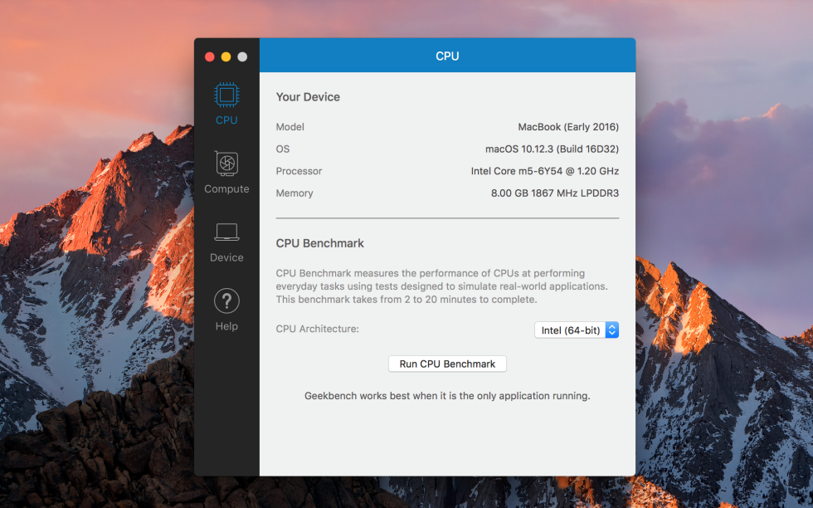Select the CPU chip icon in sidebar
813x508 pixels.
tap(226, 95)
